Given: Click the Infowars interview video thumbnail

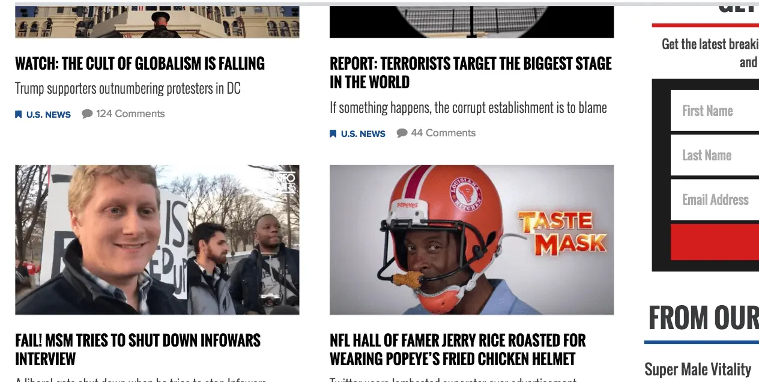Looking at the screenshot, I should 157,240.
